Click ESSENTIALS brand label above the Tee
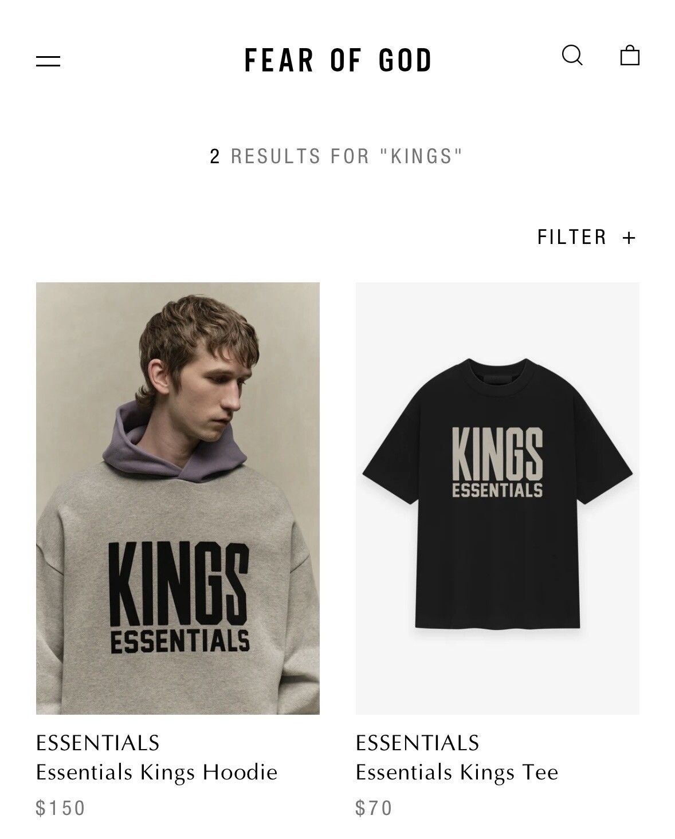Screen dimensions: 675x839 417,743
